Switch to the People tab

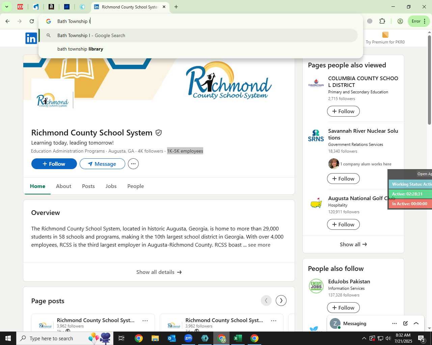tap(136, 186)
